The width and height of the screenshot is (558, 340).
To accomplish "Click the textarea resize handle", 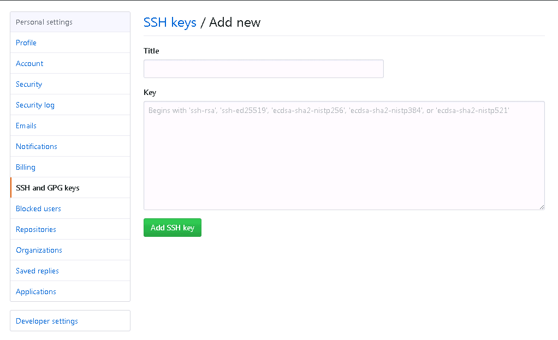I will pyautogui.click(x=542, y=206).
